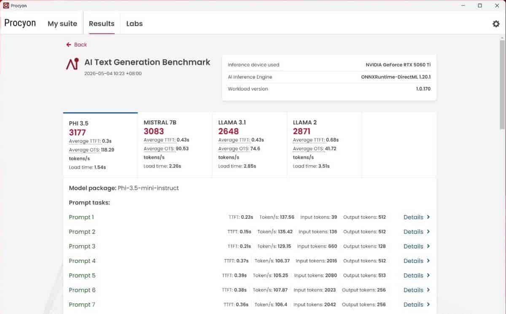506x314 pixels.
Task: Click the Prompt 1 label
Action: pos(81,217)
